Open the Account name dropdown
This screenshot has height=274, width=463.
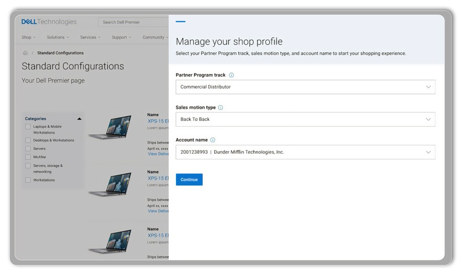[305, 152]
